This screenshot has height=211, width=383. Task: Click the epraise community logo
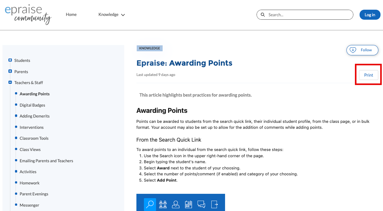28,15
